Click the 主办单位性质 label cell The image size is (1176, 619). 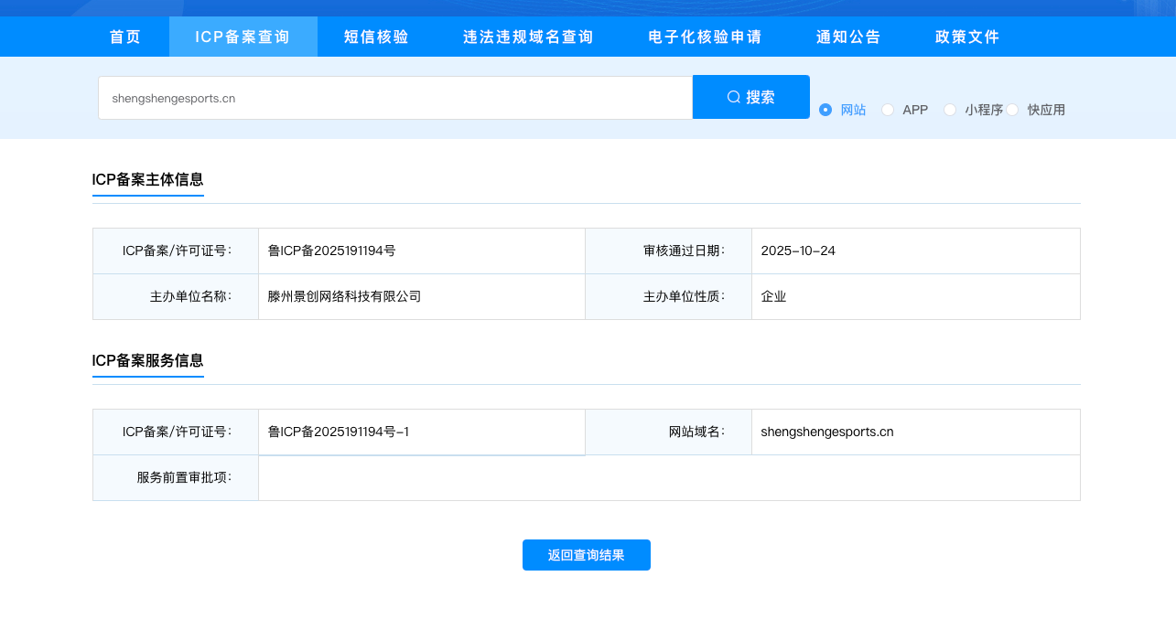[669, 297]
